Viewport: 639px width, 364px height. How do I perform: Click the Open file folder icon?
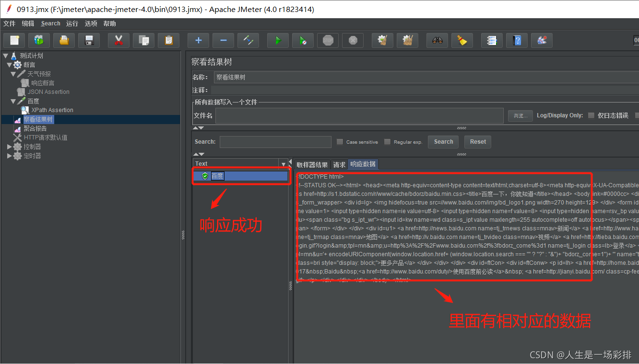coord(64,40)
